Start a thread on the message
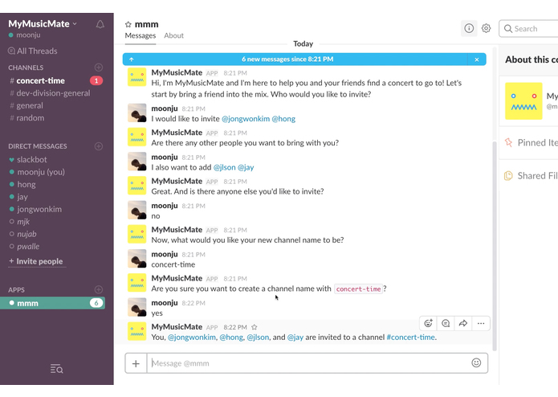Image resolution: width=558 pixels, height=397 pixels. coord(446,323)
